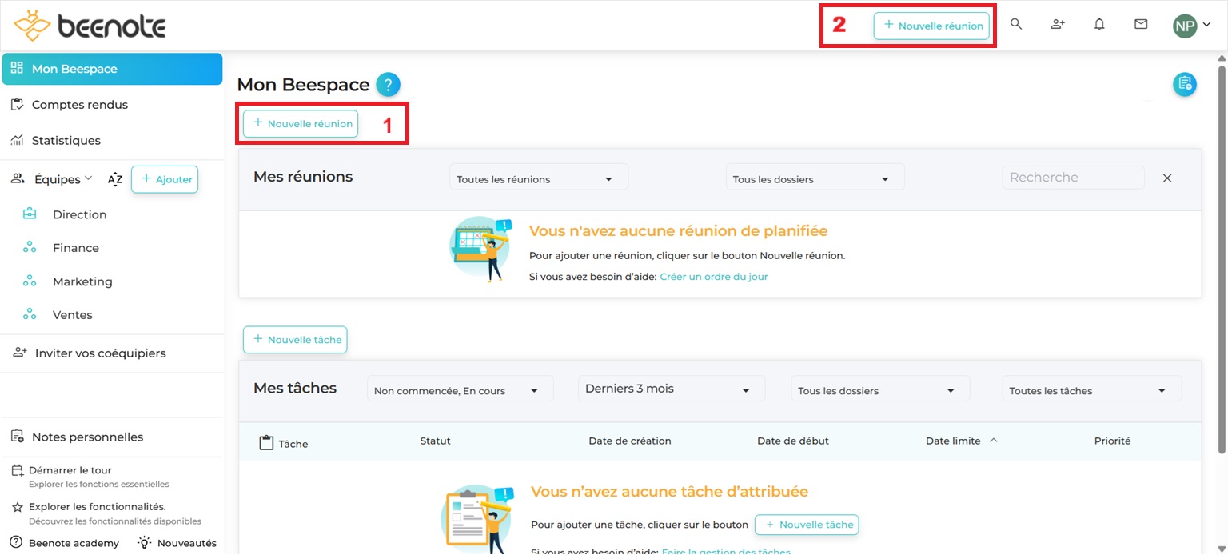Viewport: 1228px width, 555px height.
Task: Click the add user icon in header
Action: click(x=1058, y=25)
